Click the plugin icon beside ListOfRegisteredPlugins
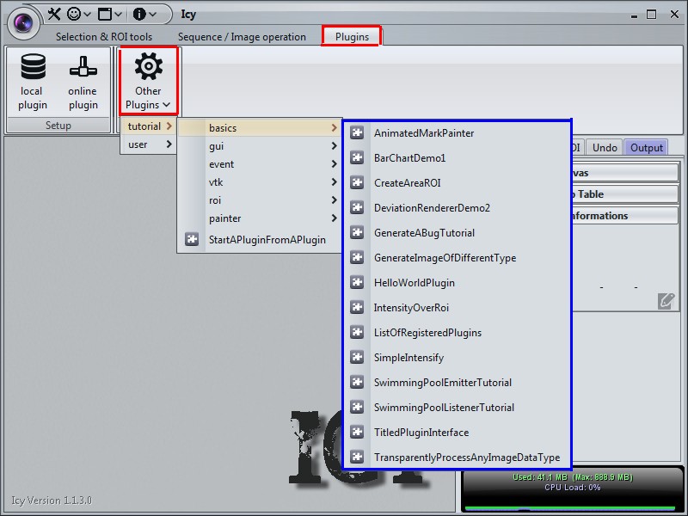 coord(357,333)
